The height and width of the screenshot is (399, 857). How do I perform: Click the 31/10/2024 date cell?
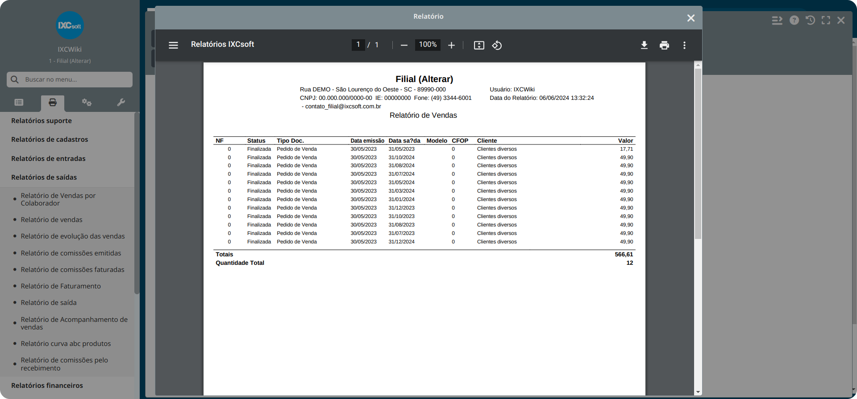[401, 158]
